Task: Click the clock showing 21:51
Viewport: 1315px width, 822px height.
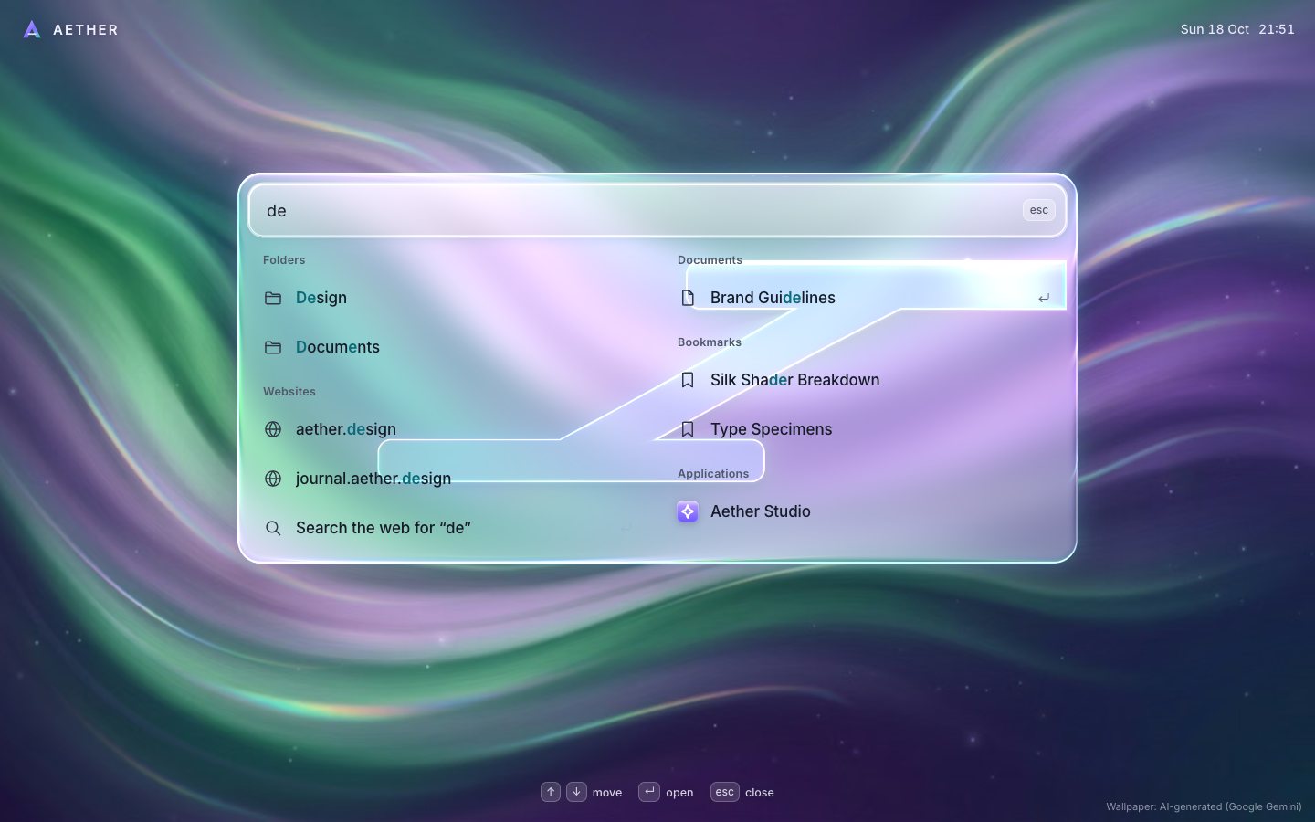Action: (x=1277, y=29)
